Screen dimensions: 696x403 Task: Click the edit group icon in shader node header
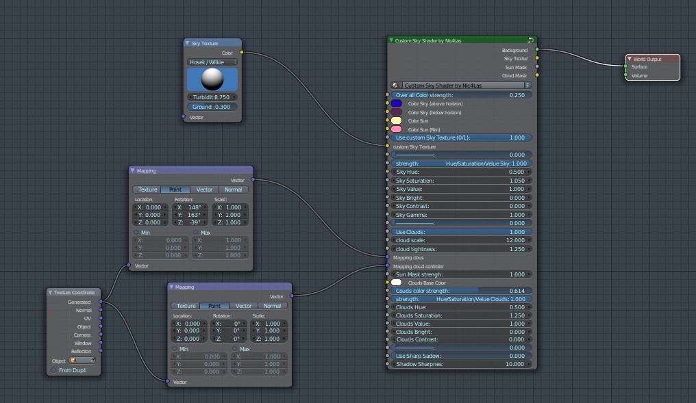click(x=529, y=40)
